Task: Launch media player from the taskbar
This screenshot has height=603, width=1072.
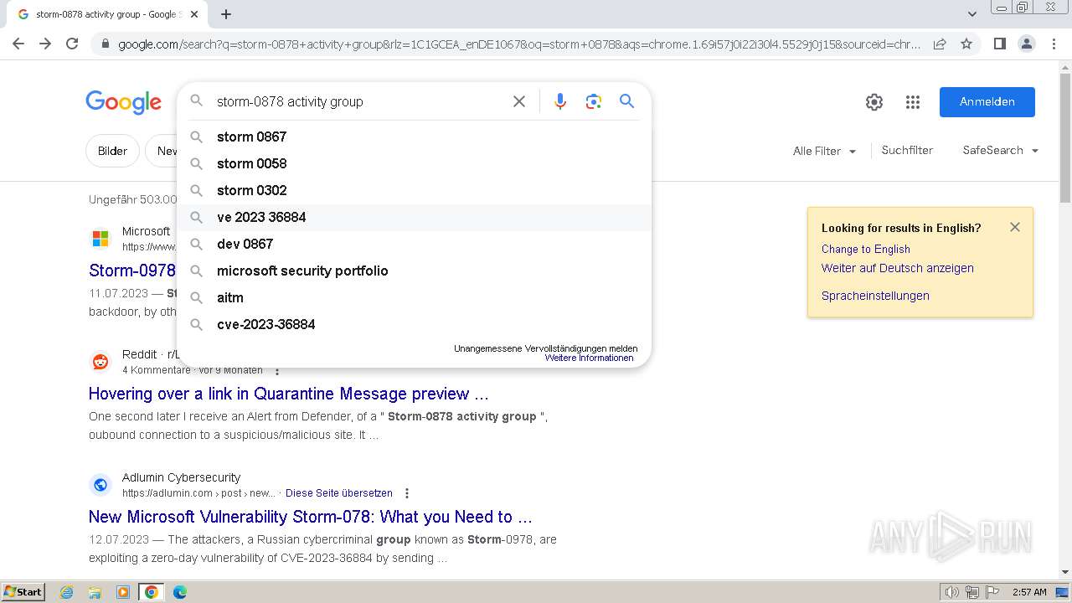Action: (123, 592)
